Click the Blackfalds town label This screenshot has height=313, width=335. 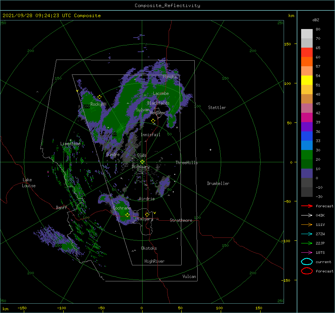(x=158, y=103)
